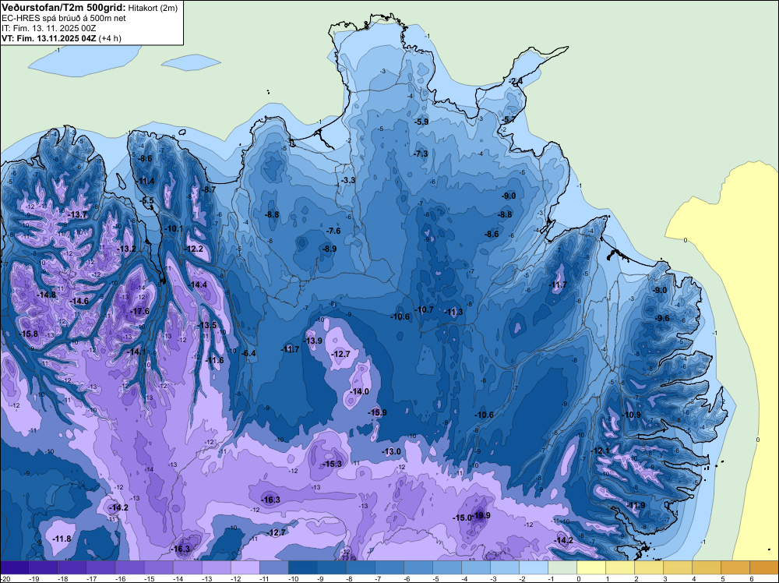
Task: Click legend swatch between -16 and -15
Action: pyautogui.click(x=129, y=568)
